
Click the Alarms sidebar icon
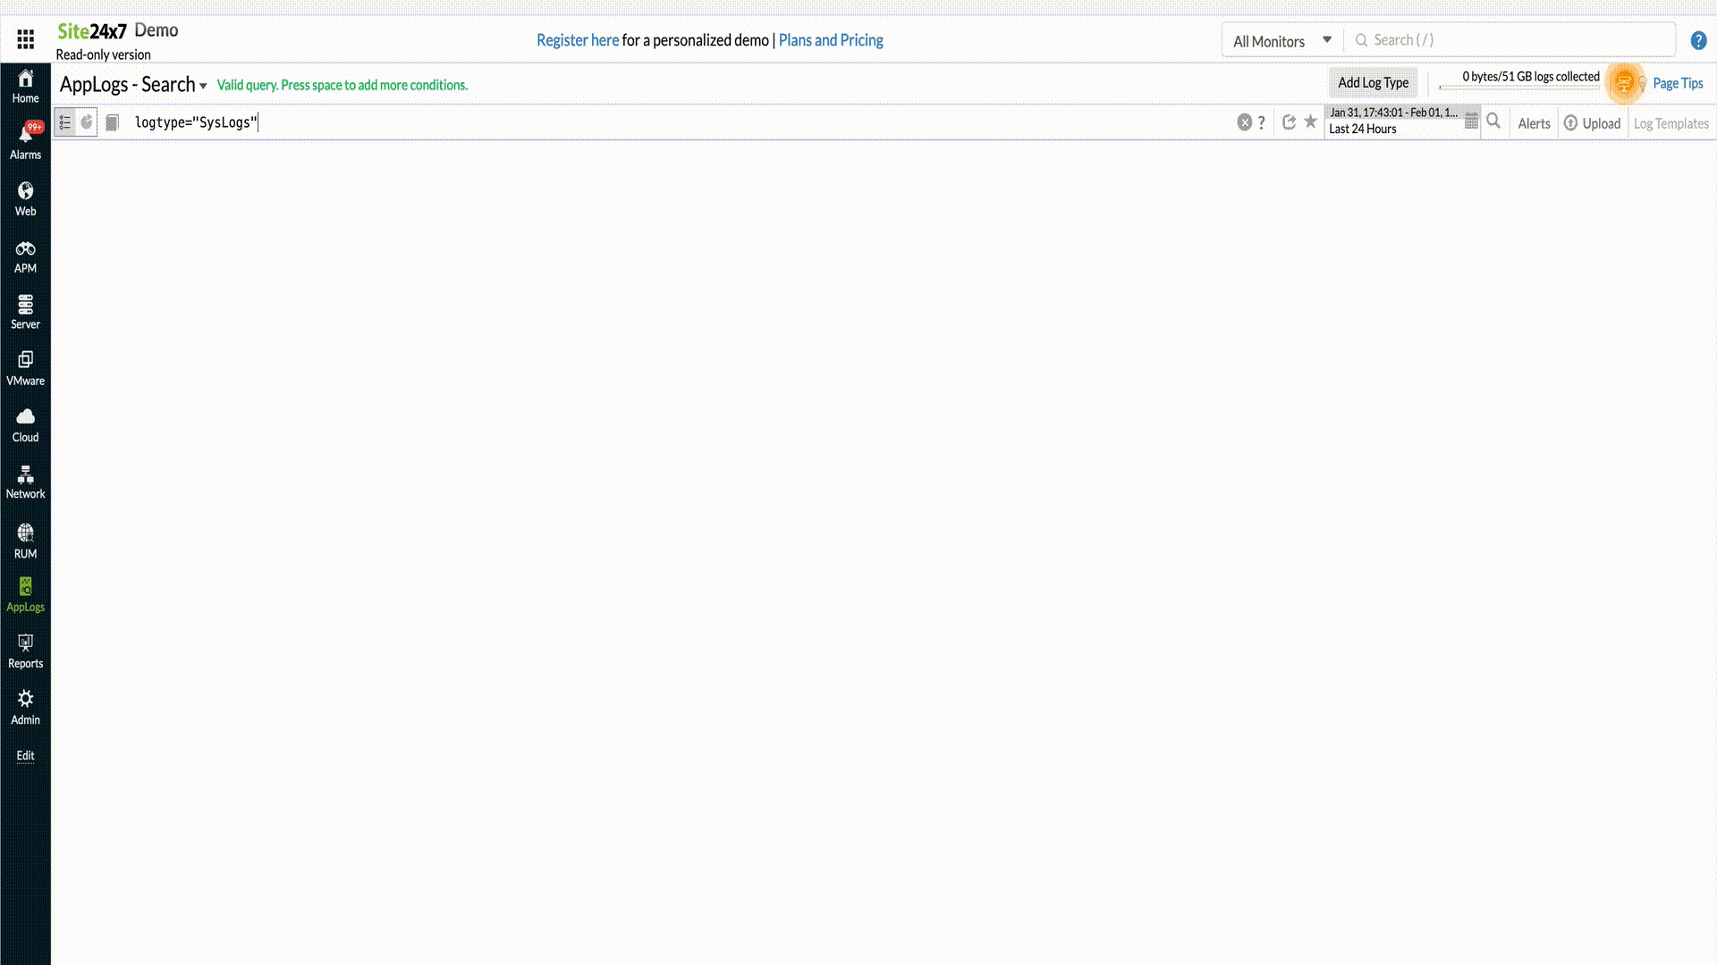click(x=26, y=139)
